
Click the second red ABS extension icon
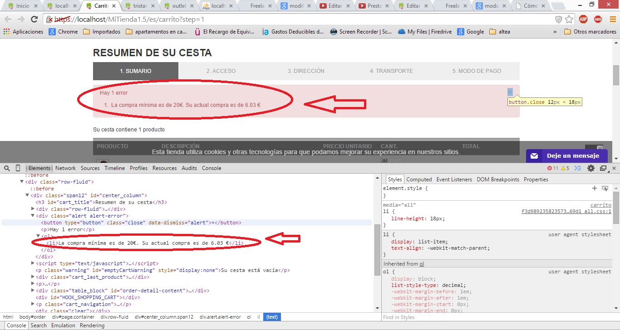click(x=598, y=19)
